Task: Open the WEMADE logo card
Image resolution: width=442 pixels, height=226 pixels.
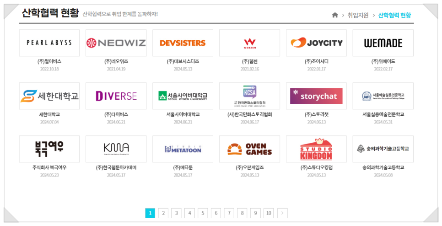Action: (383, 43)
